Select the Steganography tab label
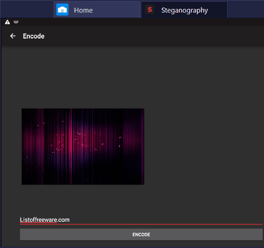The height and width of the screenshot is (248, 264). click(x=184, y=11)
